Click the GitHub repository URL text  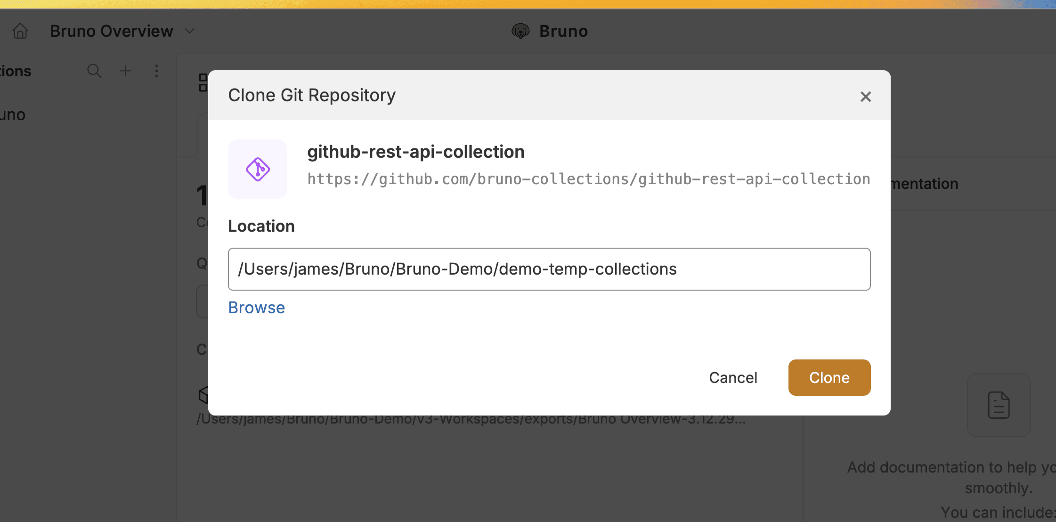point(588,179)
